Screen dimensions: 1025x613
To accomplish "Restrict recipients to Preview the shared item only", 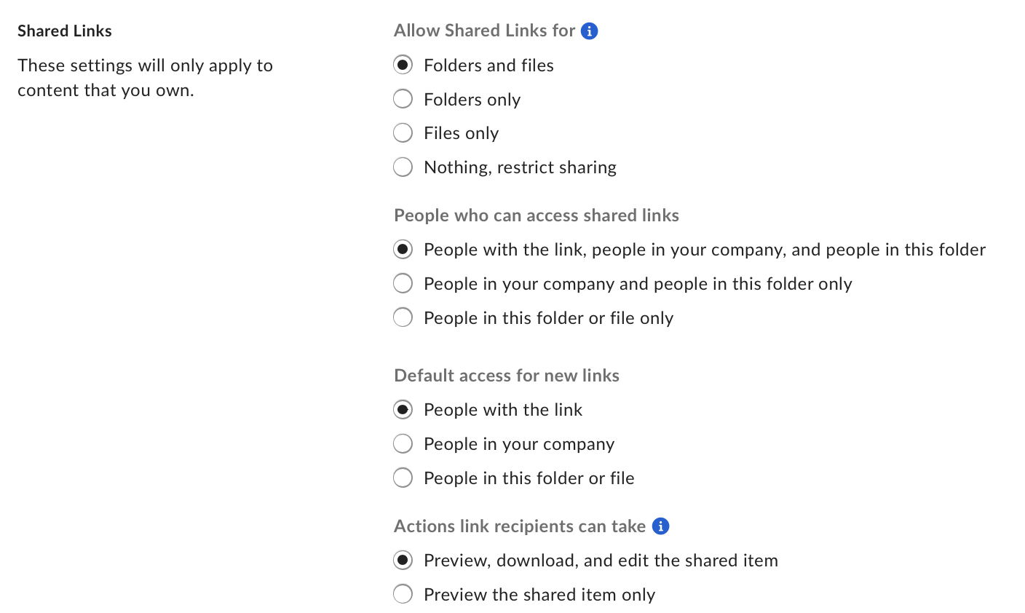I will (403, 594).
